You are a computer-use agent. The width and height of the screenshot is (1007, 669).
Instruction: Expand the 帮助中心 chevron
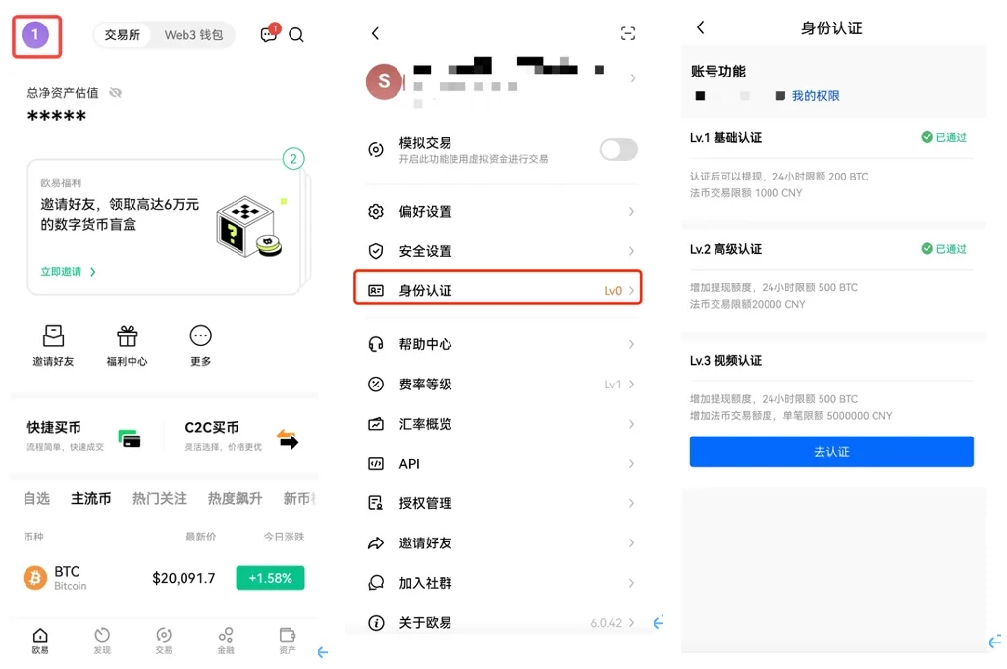coord(632,344)
